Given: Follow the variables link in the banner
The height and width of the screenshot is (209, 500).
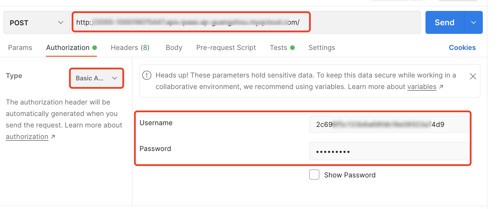Looking at the screenshot, I should pos(422,87).
